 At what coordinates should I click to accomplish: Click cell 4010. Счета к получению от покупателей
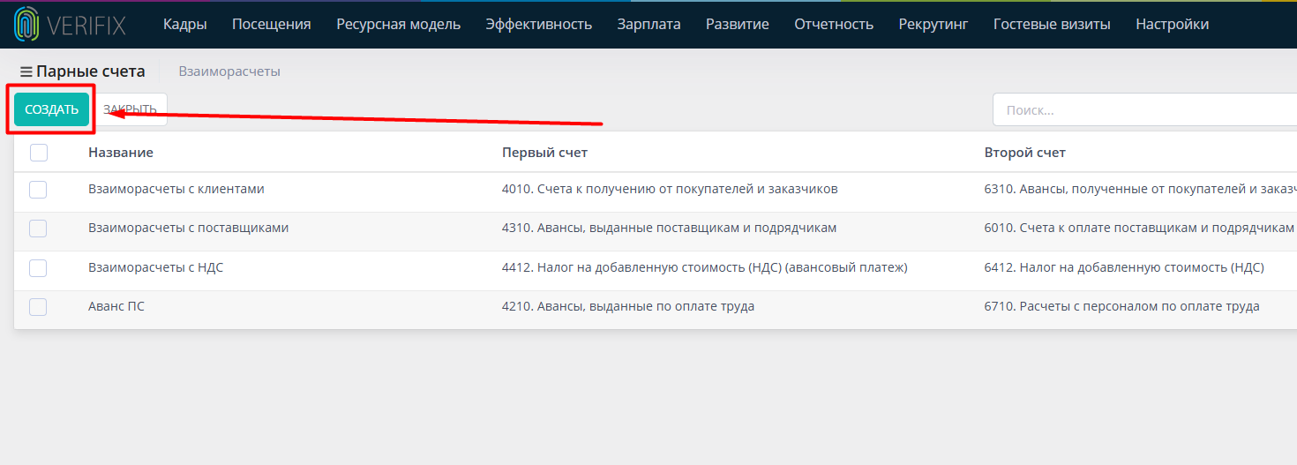pyautogui.click(x=670, y=189)
